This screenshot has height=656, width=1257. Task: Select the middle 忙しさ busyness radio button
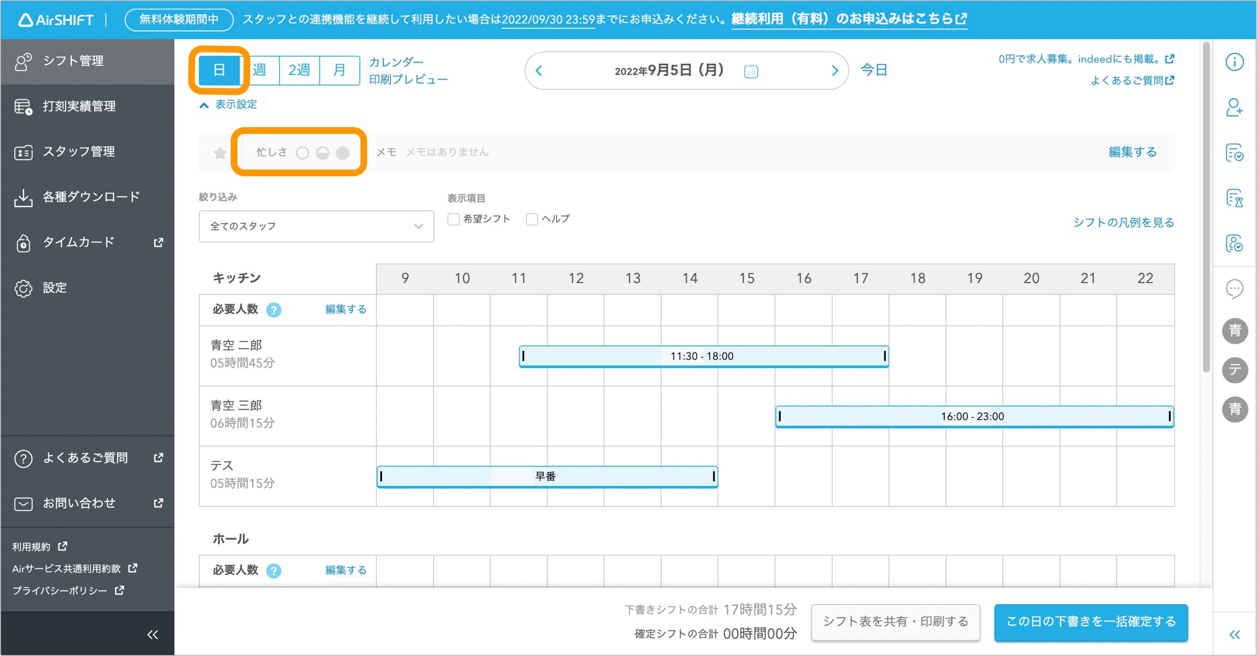(x=322, y=152)
